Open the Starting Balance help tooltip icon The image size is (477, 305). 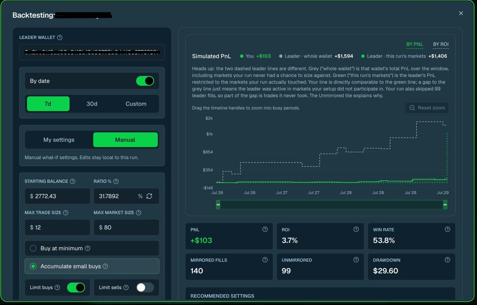pos(72,181)
